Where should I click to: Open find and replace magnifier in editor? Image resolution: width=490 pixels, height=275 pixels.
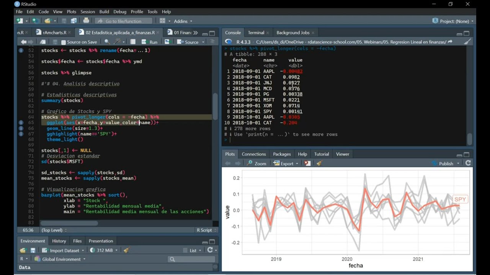[107, 42]
